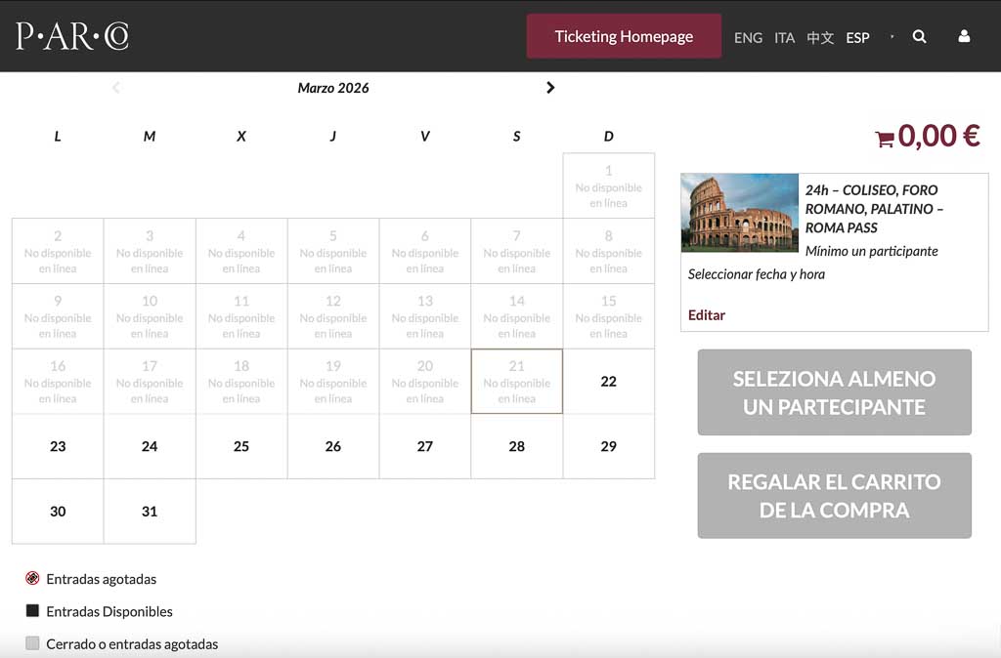Click the Editar link
This screenshot has height=658, width=1001.
(707, 315)
